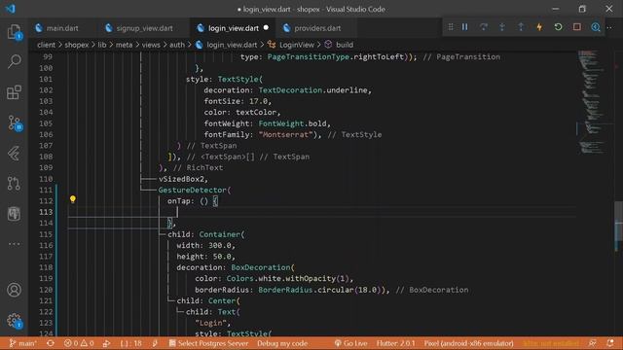
Task: Click the 'client' breadcrumb
Action: (46, 45)
